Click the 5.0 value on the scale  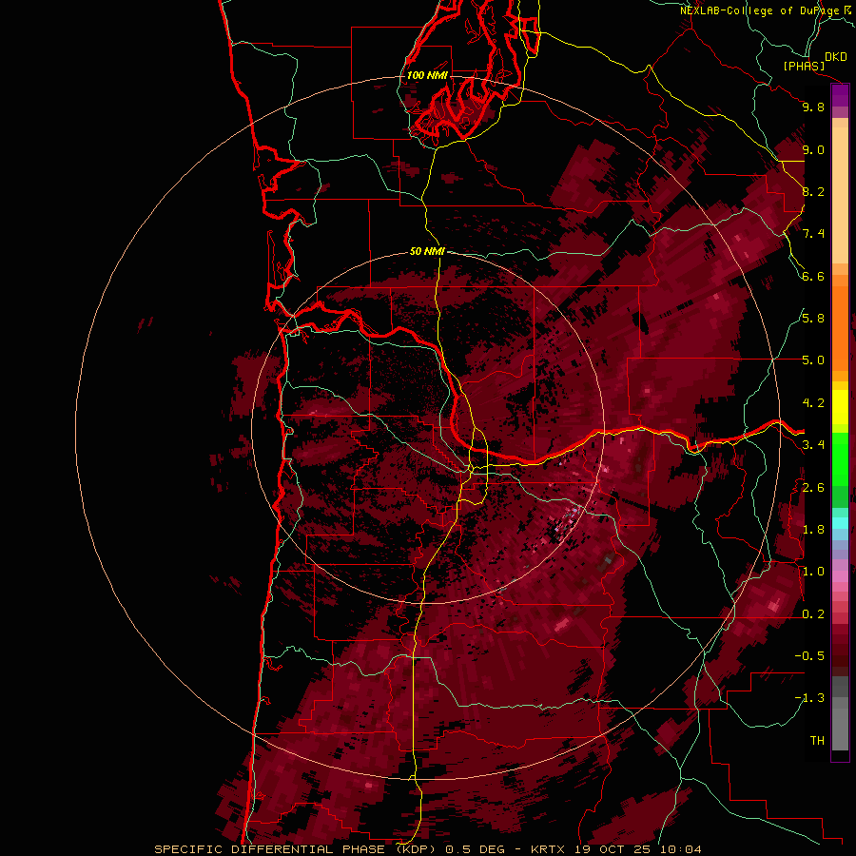[813, 360]
